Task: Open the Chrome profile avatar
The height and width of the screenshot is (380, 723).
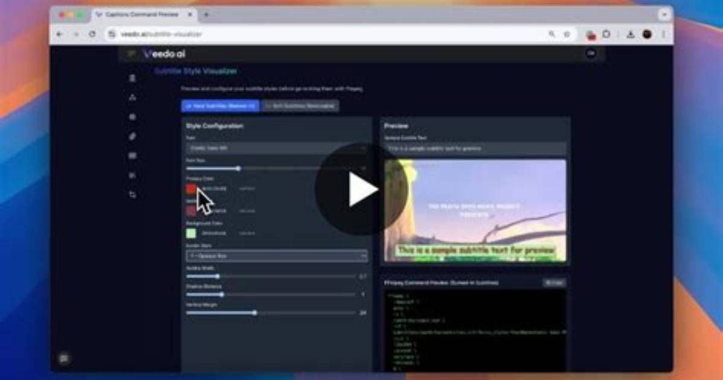Action: [647, 34]
